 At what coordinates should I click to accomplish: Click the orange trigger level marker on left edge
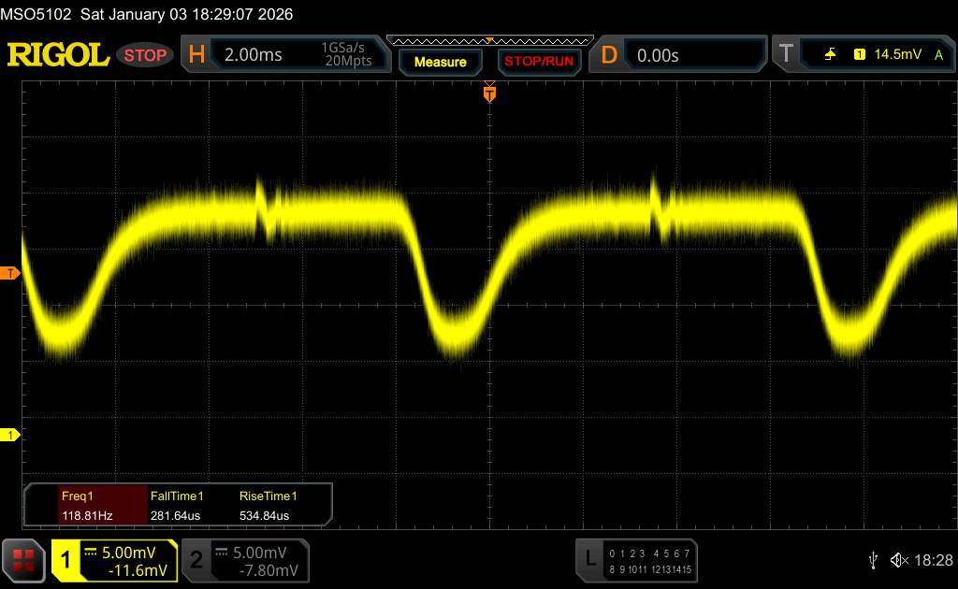coord(11,273)
